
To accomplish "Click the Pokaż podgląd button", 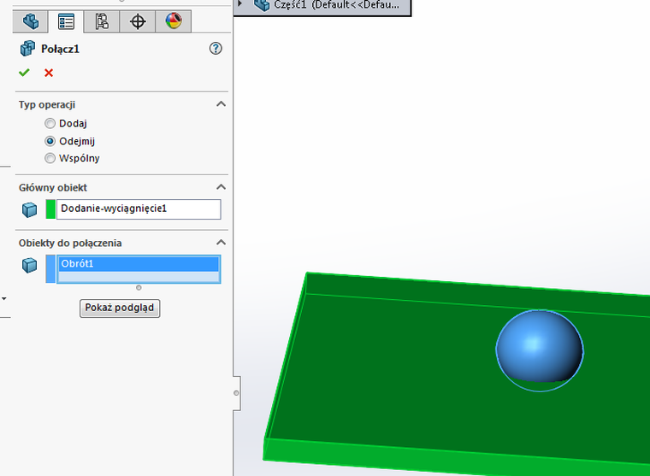I will coord(120,308).
